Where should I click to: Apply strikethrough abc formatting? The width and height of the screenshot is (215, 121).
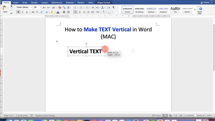[33, 12]
